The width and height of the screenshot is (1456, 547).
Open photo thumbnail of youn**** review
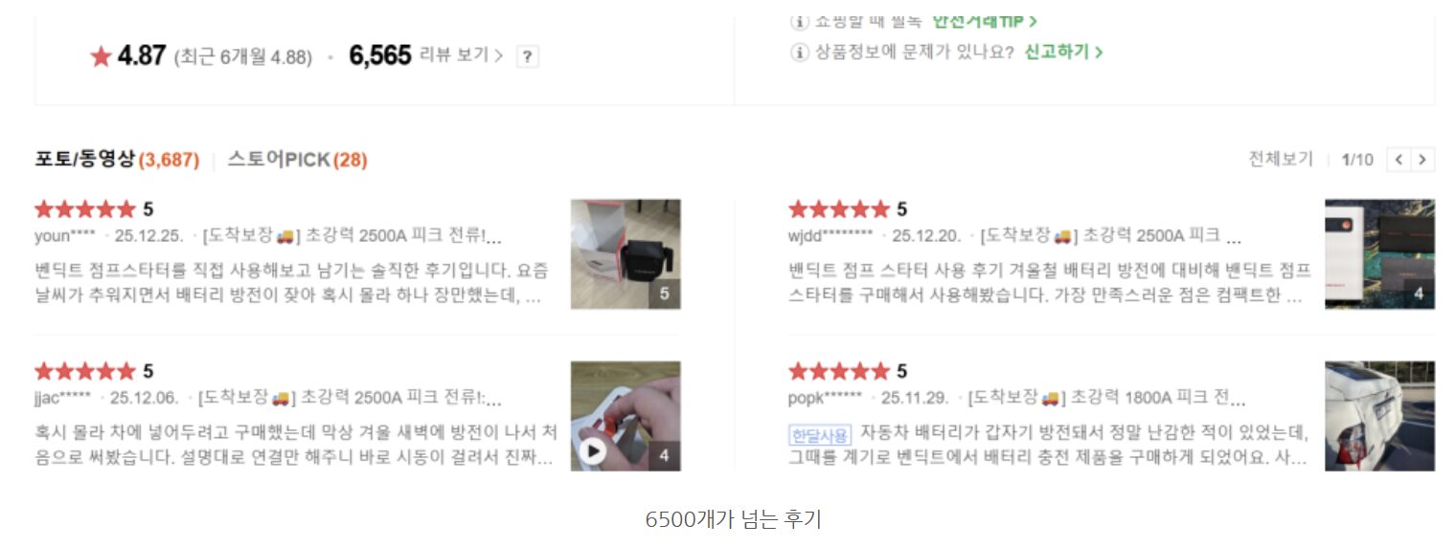(x=626, y=254)
